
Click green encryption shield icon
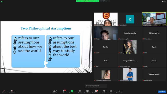click(2, 2)
